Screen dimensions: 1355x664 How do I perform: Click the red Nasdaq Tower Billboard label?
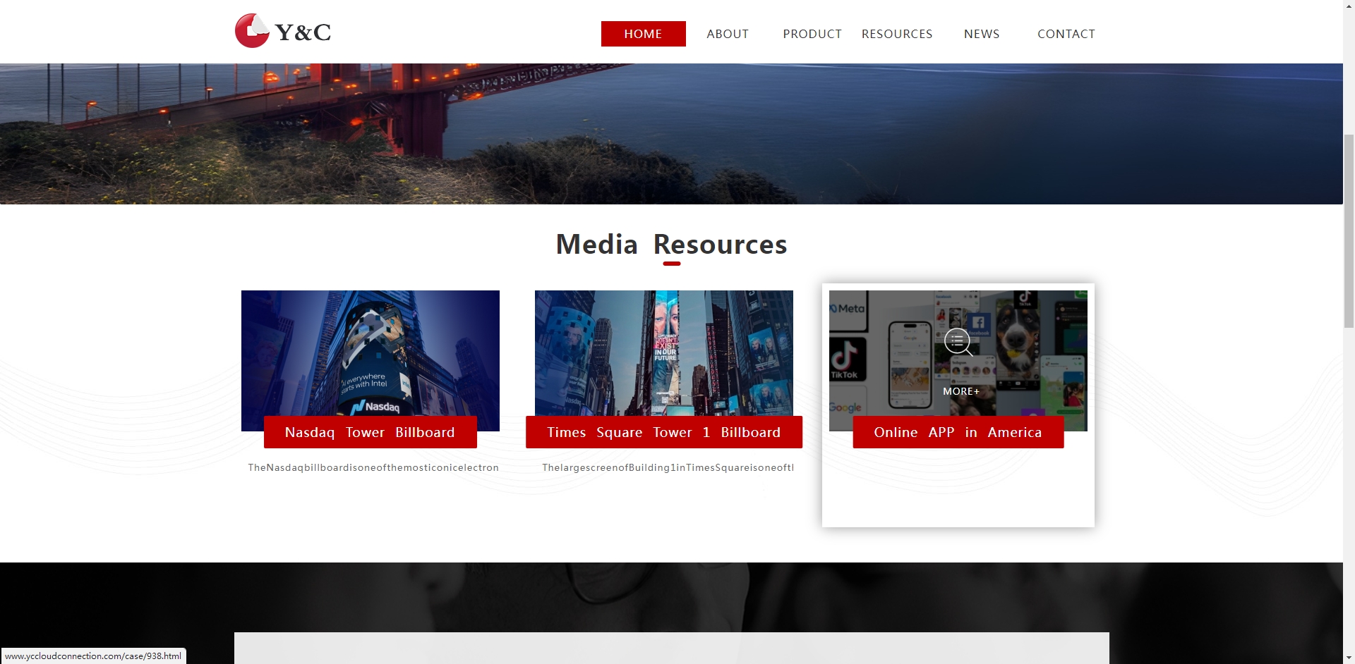pyautogui.click(x=370, y=432)
